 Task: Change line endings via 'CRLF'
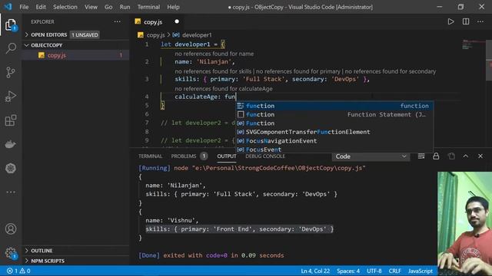click(x=394, y=271)
